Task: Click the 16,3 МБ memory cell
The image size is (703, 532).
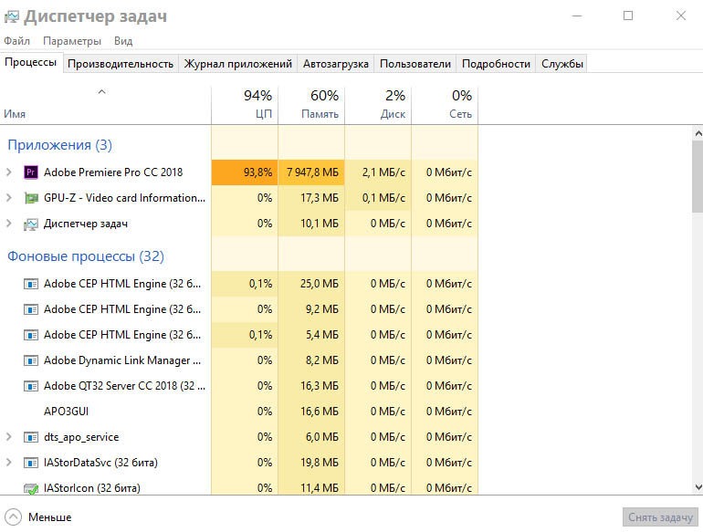Action: pos(311,386)
